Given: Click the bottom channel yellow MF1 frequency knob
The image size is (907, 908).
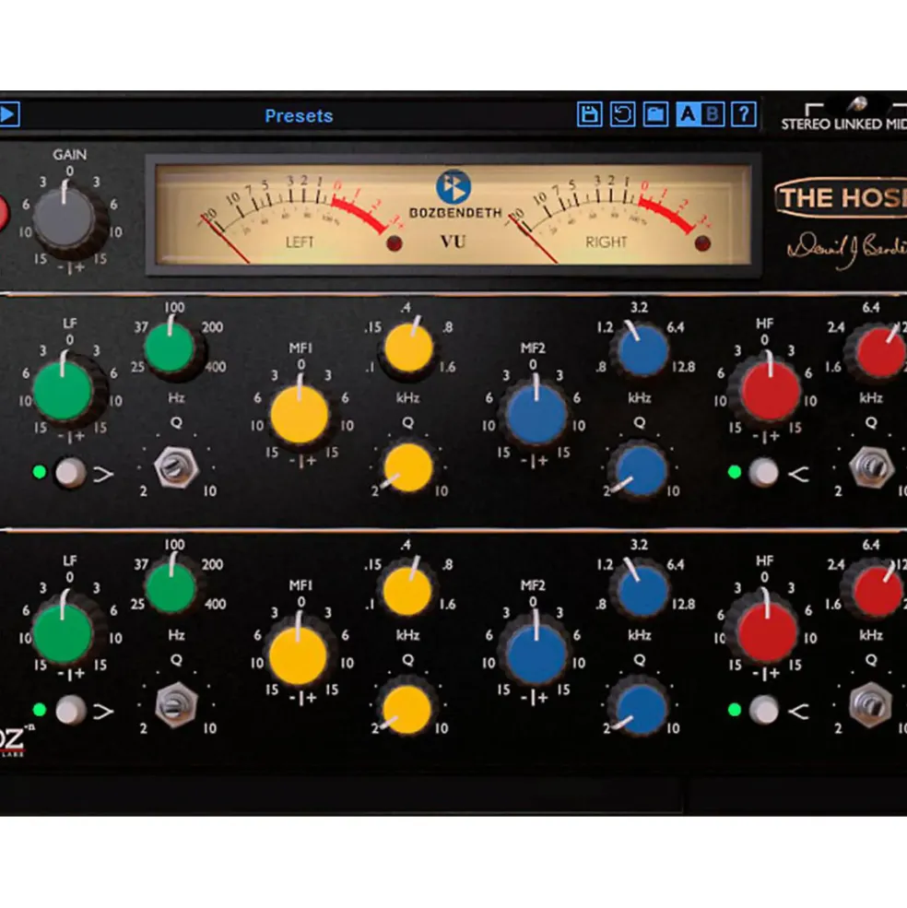Looking at the screenshot, I should click(x=407, y=590).
